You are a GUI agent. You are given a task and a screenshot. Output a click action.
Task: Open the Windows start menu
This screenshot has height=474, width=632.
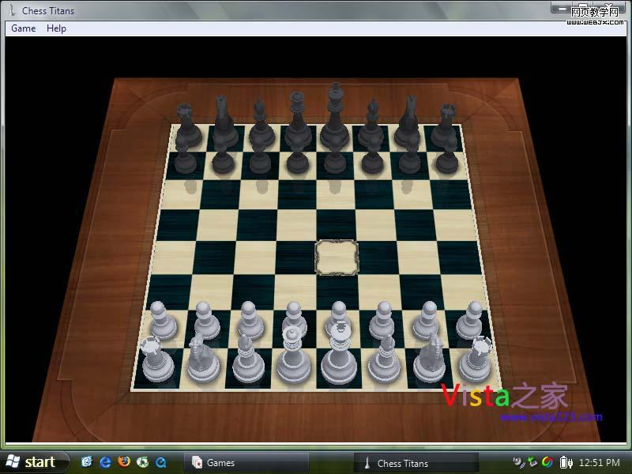click(x=32, y=463)
